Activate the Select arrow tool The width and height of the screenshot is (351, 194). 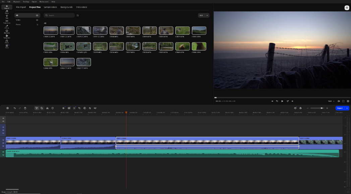point(37,108)
